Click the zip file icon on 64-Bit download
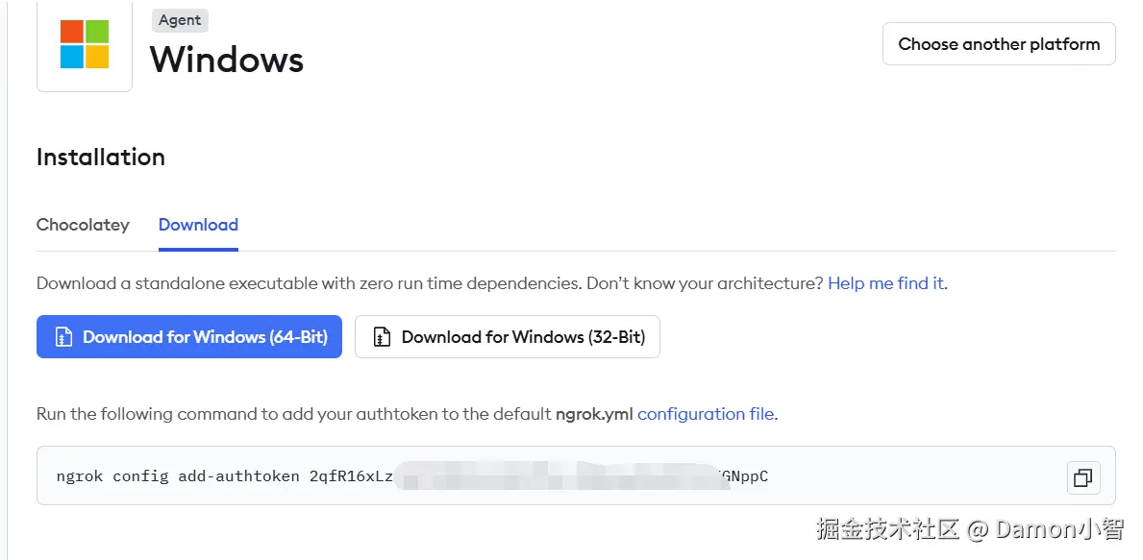1143x560 pixels. tap(63, 337)
